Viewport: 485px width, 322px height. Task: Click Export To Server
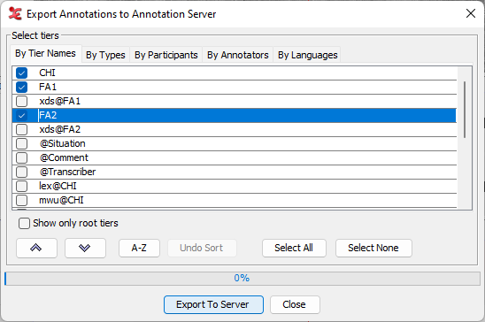(213, 304)
